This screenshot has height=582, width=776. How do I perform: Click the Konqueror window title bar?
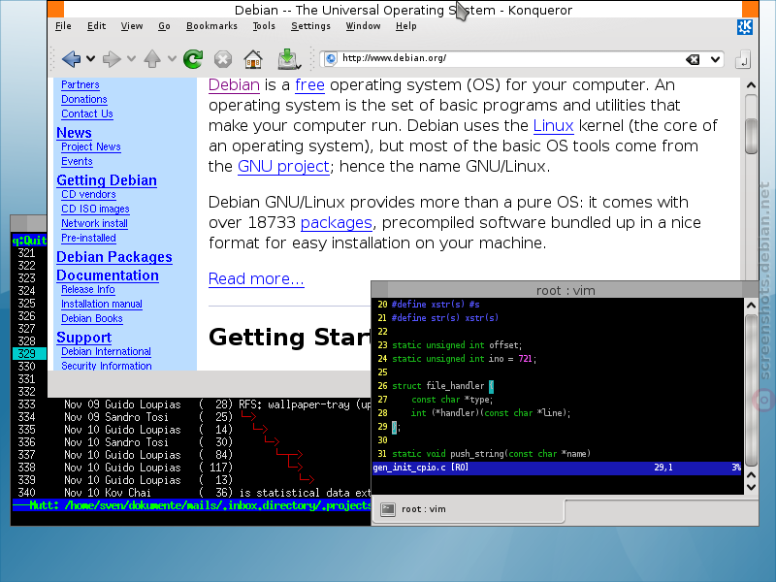click(x=404, y=10)
